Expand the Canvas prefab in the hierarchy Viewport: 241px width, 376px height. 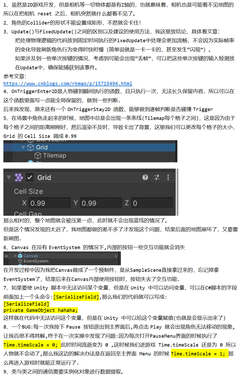point(15,256)
